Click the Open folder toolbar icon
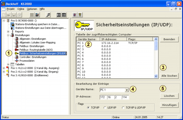 (9, 15)
